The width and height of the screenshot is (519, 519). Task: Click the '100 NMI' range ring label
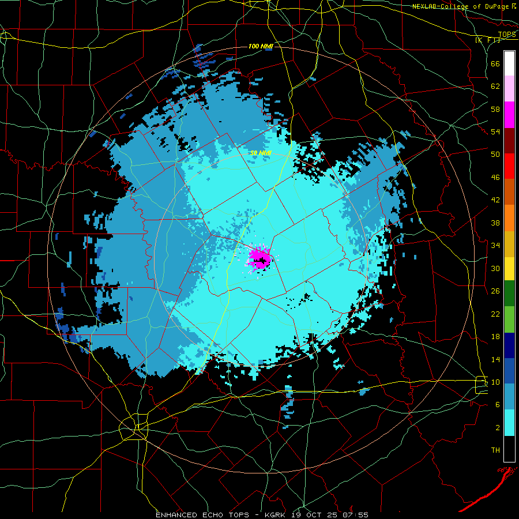point(261,46)
